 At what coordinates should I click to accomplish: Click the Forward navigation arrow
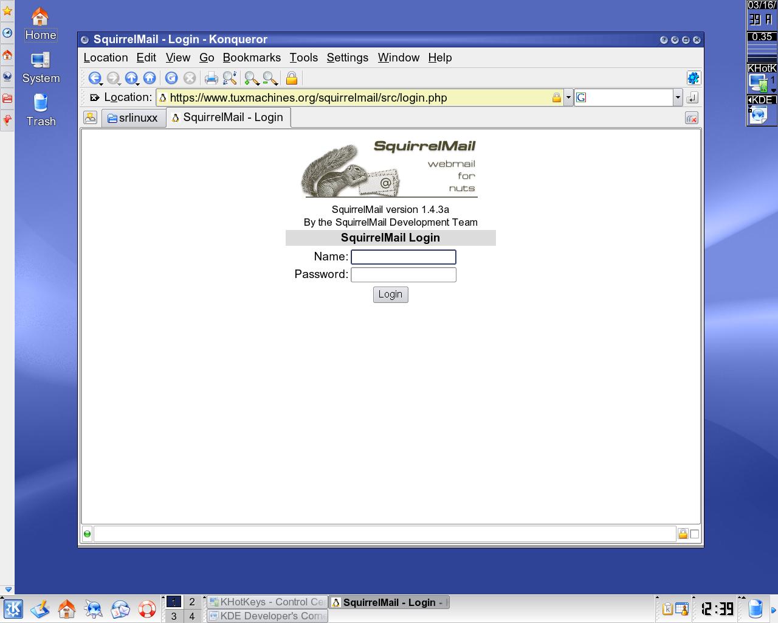pos(112,78)
